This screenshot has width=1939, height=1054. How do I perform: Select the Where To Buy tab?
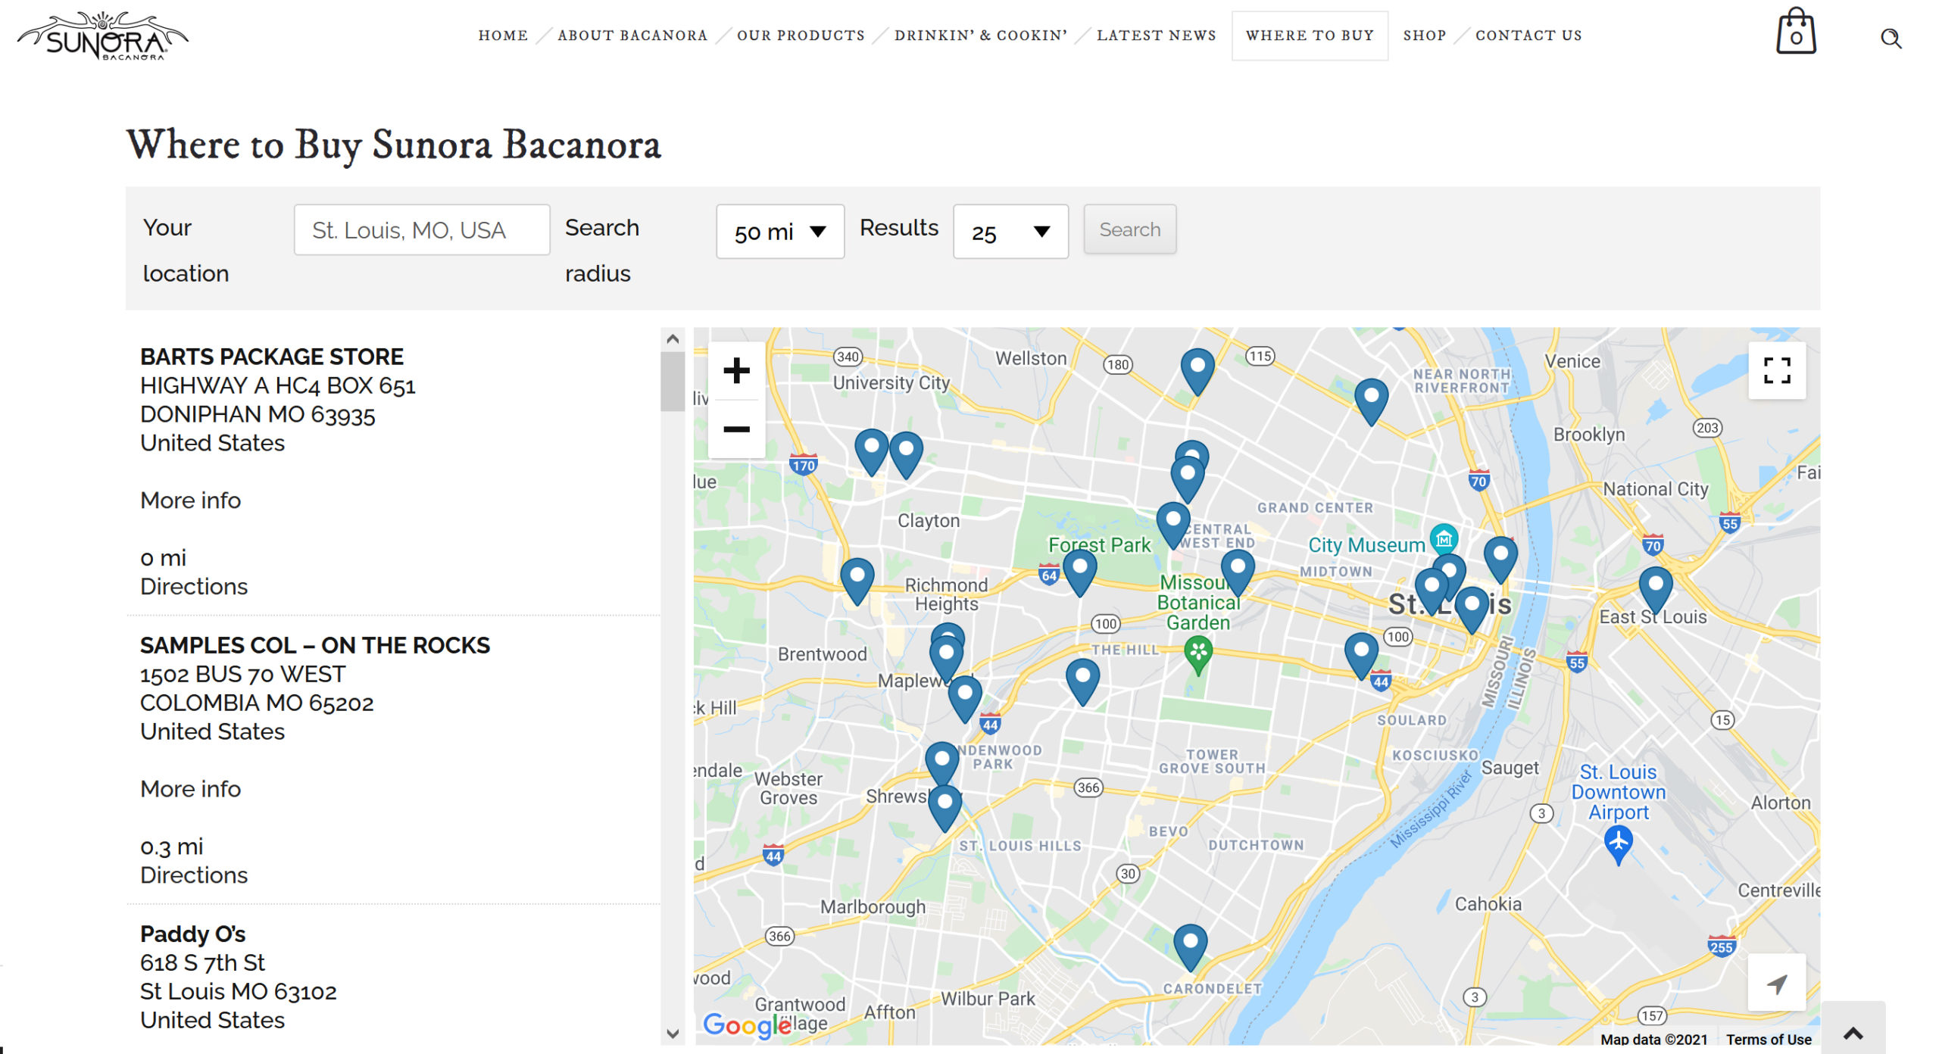1310,36
